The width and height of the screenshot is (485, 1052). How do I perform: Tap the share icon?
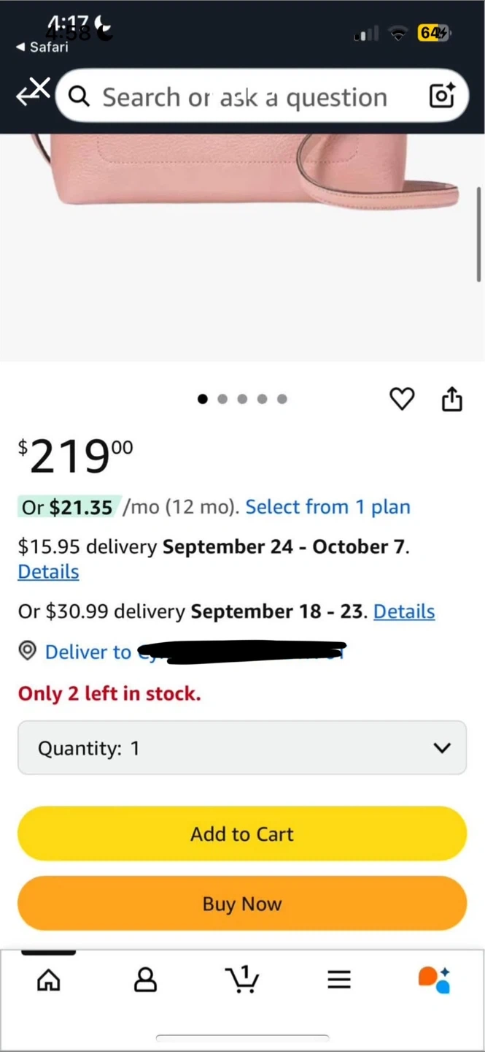point(451,399)
